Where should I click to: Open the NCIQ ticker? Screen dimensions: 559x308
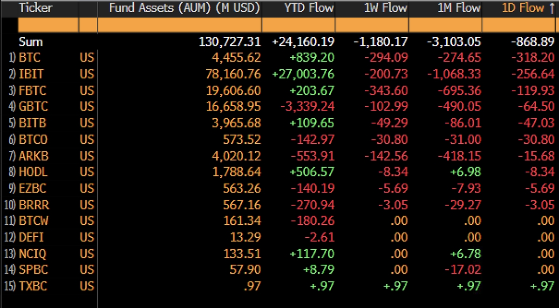(x=33, y=253)
